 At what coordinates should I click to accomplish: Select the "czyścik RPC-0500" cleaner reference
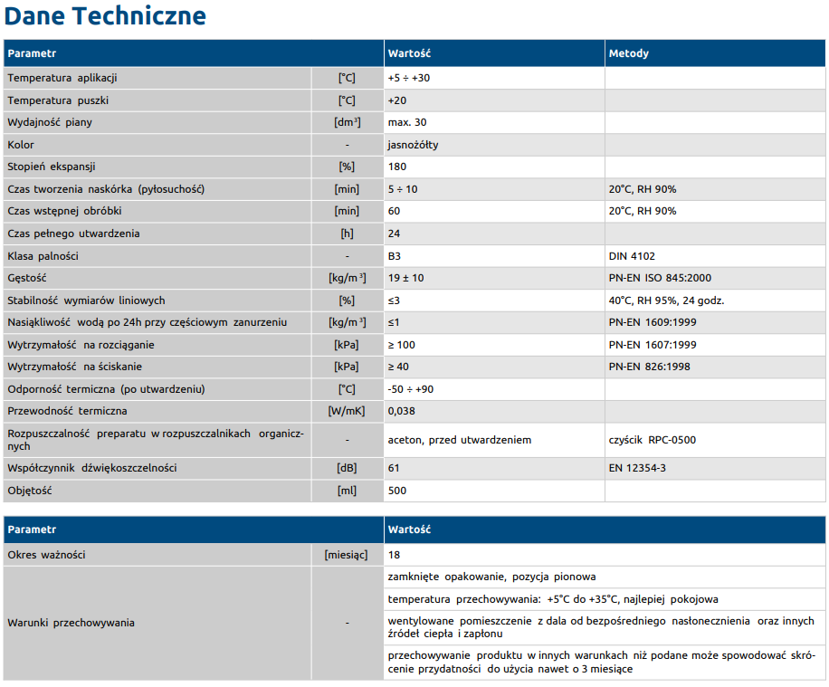tap(653, 440)
